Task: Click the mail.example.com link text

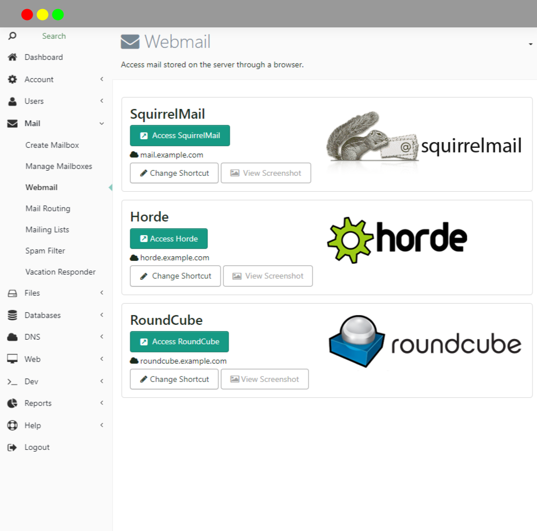Action: tap(171, 155)
